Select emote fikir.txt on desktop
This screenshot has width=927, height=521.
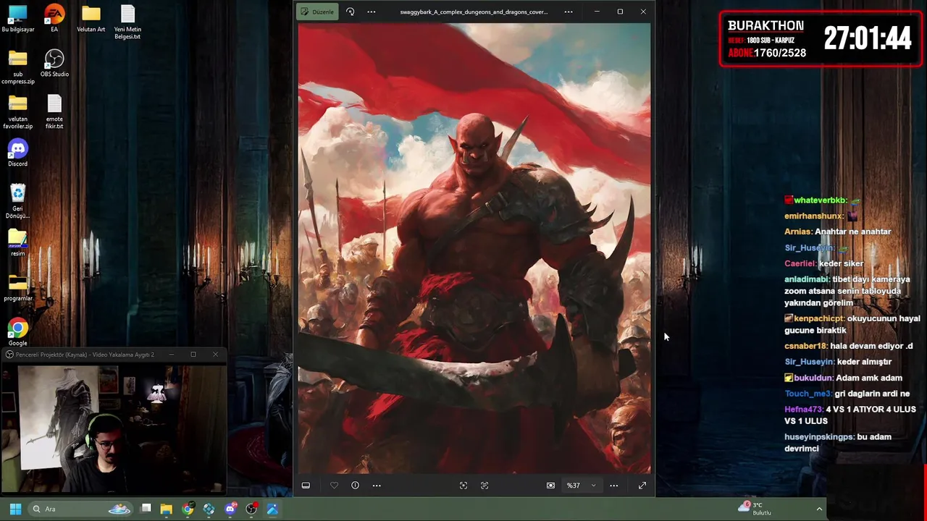click(x=54, y=112)
